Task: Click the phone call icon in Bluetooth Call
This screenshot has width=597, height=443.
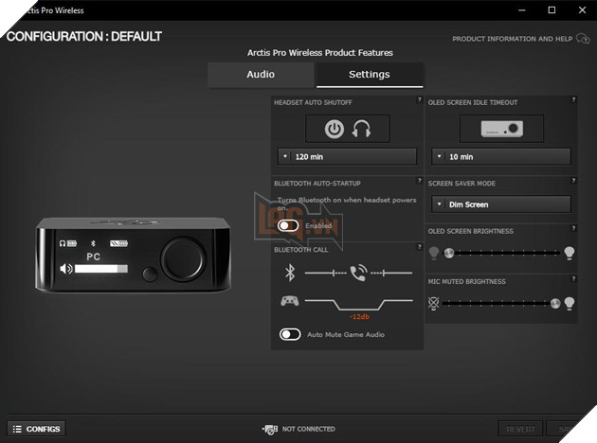Action: click(x=358, y=273)
